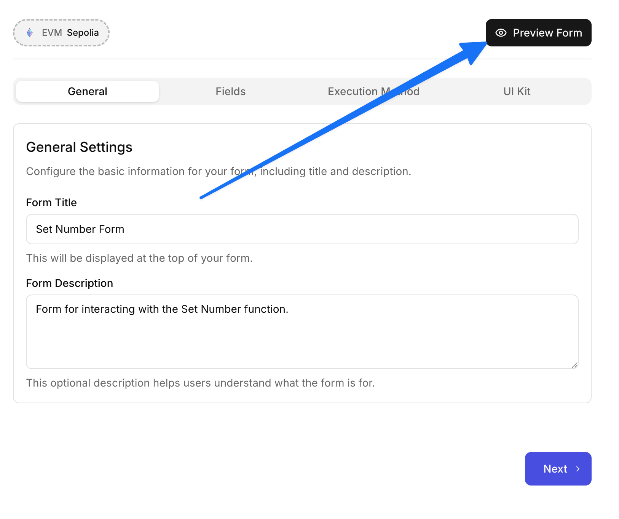
Task: Click the General Settings heading
Action: tap(79, 147)
